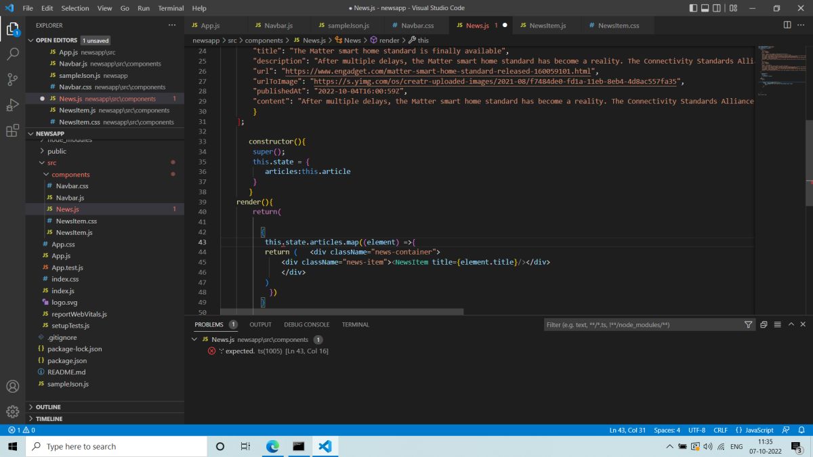Switch to the DEBUG CONSOLE tab
The image size is (813, 457).
(x=307, y=325)
